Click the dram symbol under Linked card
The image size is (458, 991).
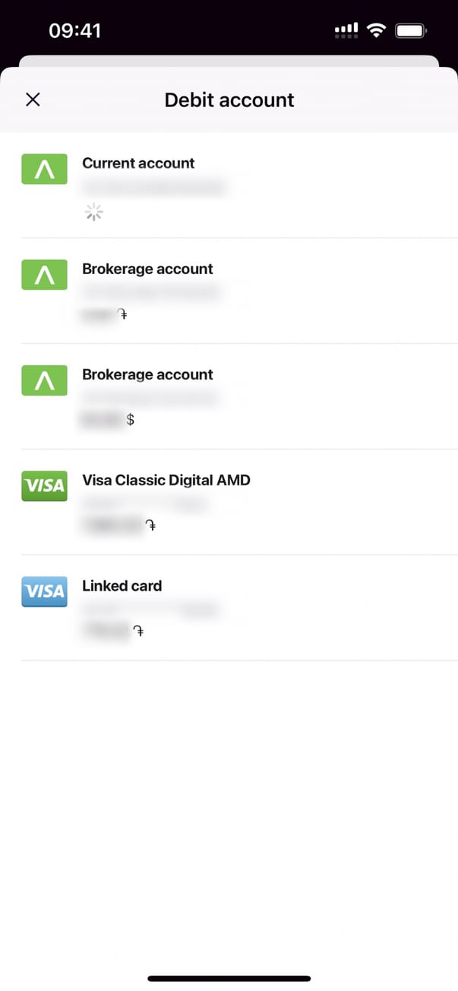138,630
